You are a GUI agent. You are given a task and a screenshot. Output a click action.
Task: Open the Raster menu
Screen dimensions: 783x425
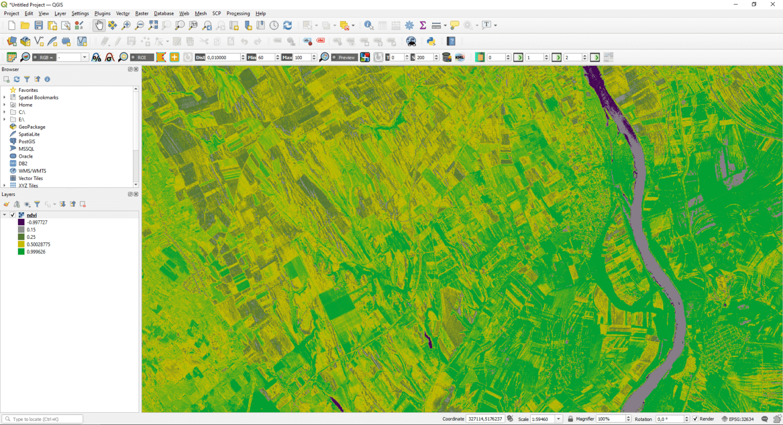pyautogui.click(x=142, y=13)
